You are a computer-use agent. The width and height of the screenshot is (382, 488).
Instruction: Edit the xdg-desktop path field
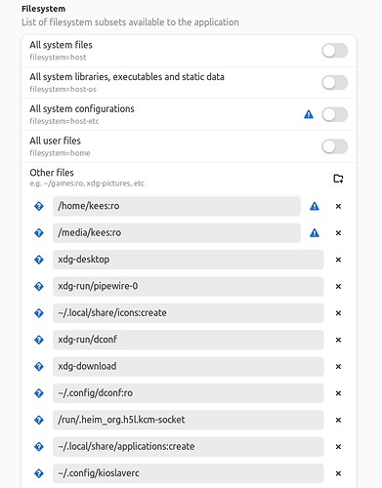pyautogui.click(x=189, y=260)
